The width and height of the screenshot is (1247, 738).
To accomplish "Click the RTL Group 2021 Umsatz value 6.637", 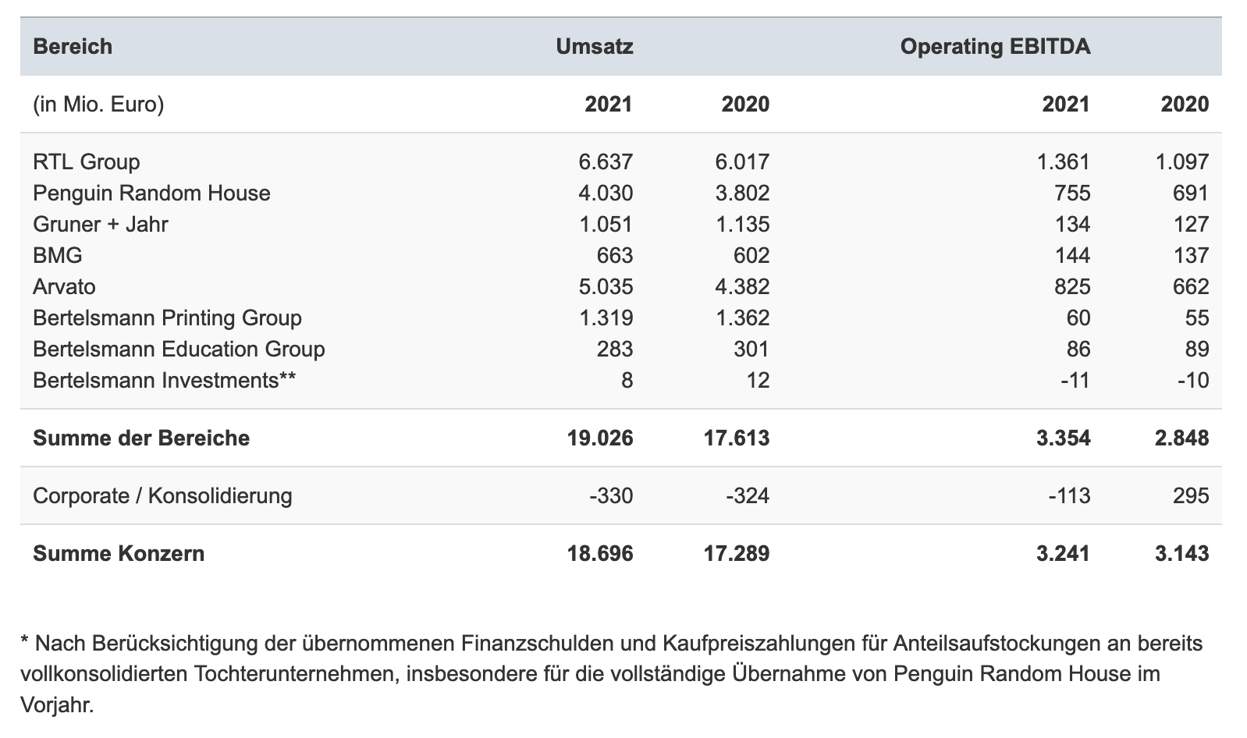I will click(x=606, y=162).
